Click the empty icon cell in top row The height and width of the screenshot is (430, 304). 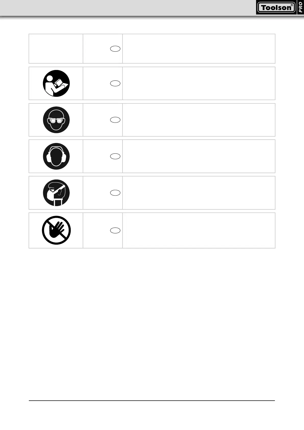(x=56, y=49)
